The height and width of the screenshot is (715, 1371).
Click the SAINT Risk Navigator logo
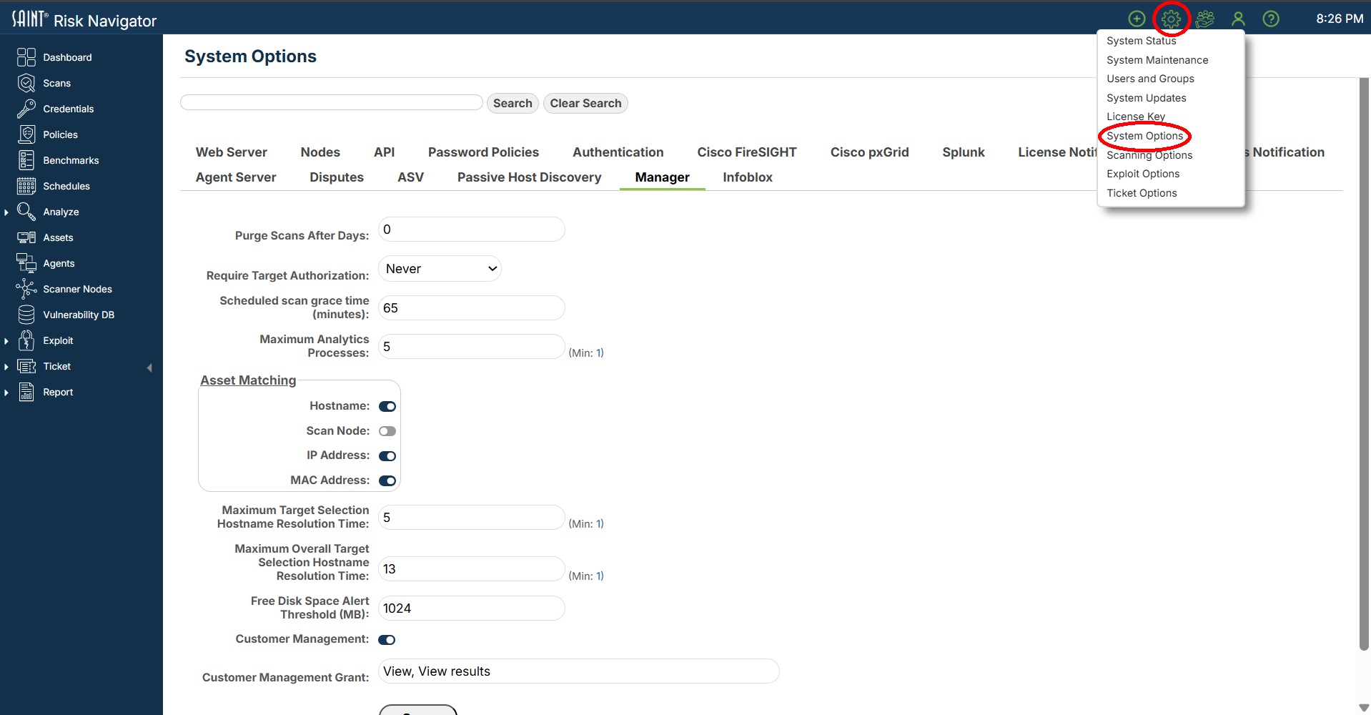84,19
